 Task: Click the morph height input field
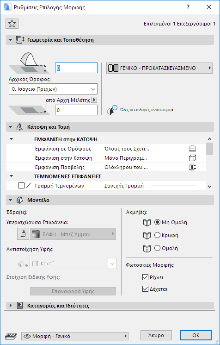coord(76,68)
